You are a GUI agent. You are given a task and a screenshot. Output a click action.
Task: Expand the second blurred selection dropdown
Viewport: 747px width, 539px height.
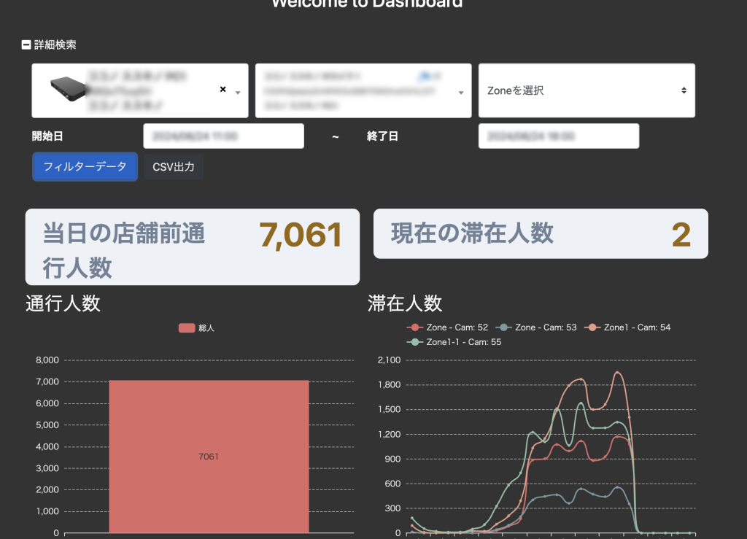(x=461, y=93)
